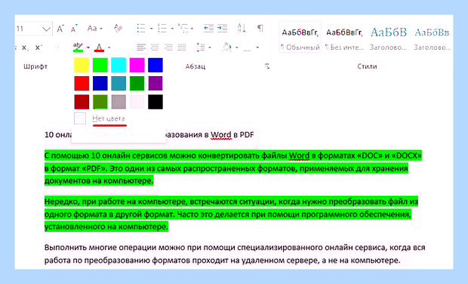Image resolution: width=468 pixels, height=284 pixels.
Task: Apply superscript formatting
Action: (x=38, y=47)
